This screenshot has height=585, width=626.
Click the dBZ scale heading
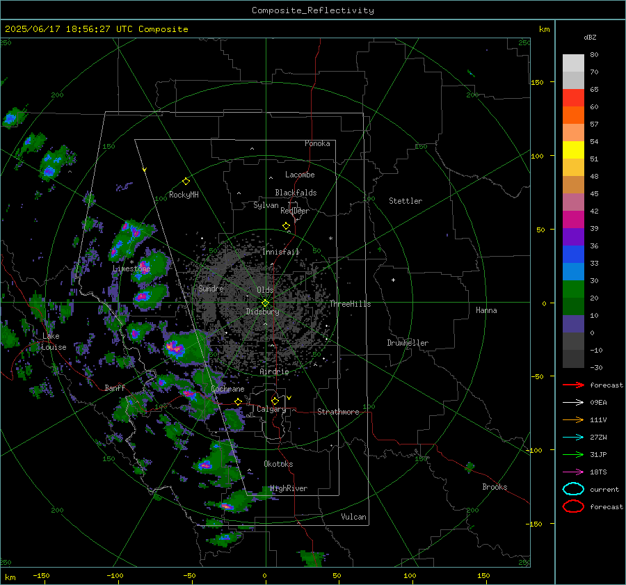590,38
